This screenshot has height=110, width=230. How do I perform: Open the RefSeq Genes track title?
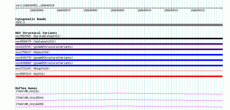26,88
